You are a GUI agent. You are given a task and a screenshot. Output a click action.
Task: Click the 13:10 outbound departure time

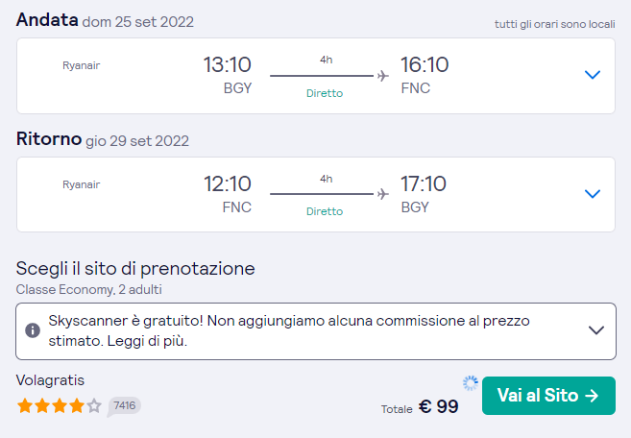[x=227, y=65]
